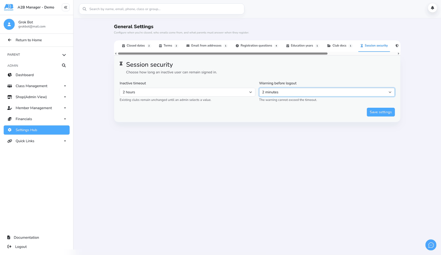The image size is (441, 255).
Task: Select the Club docs tab
Action: pos(339,46)
